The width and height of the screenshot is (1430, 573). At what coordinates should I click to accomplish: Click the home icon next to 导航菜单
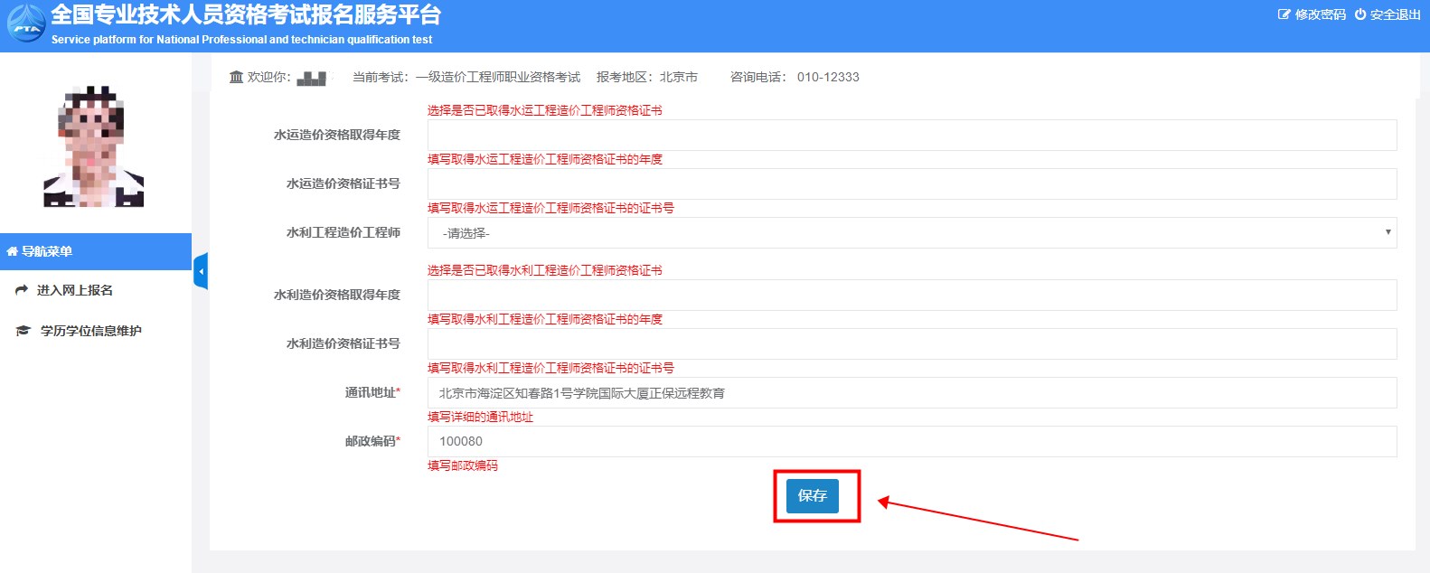point(12,252)
